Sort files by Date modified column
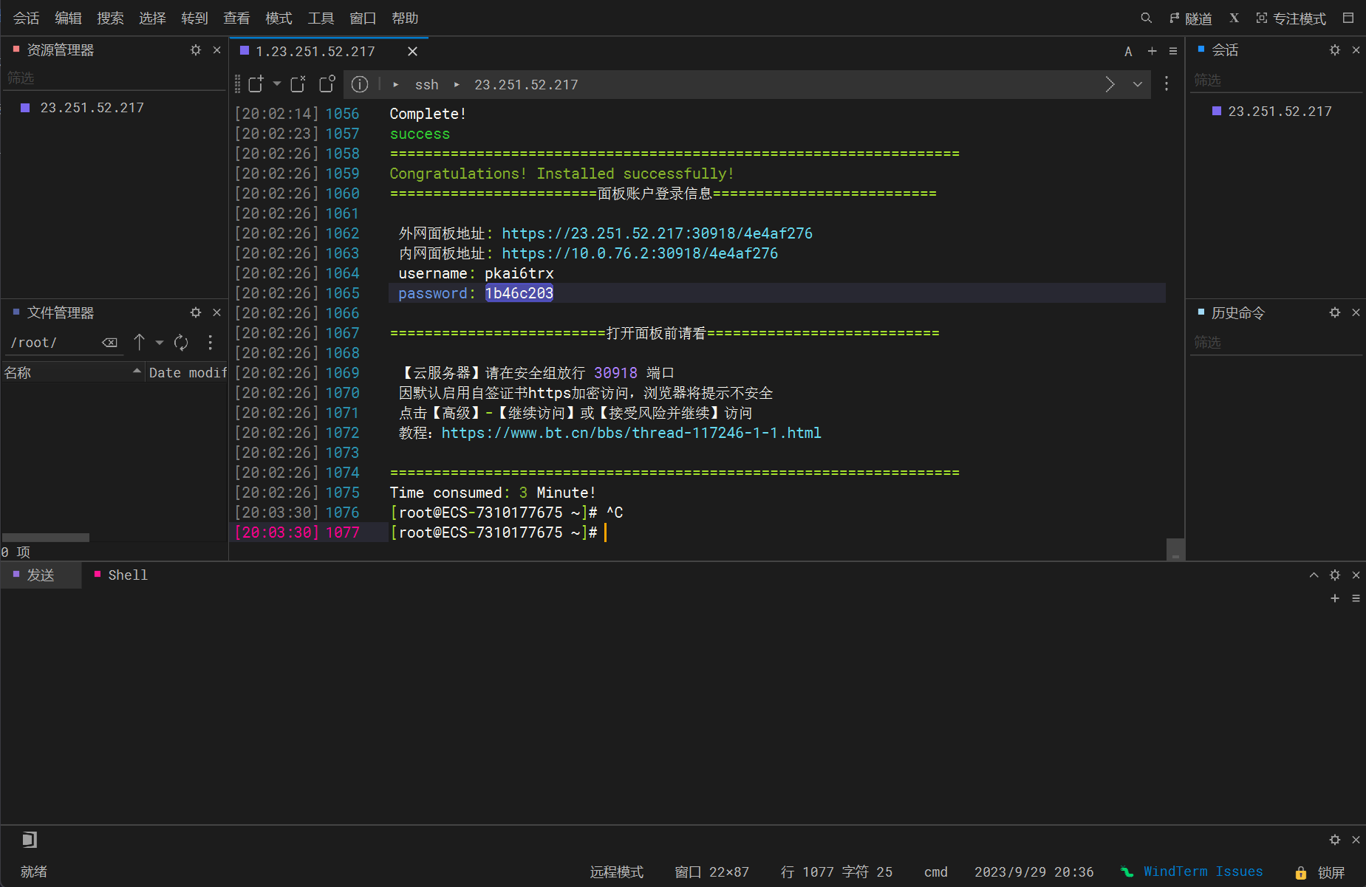Viewport: 1366px width, 887px height. tap(187, 373)
